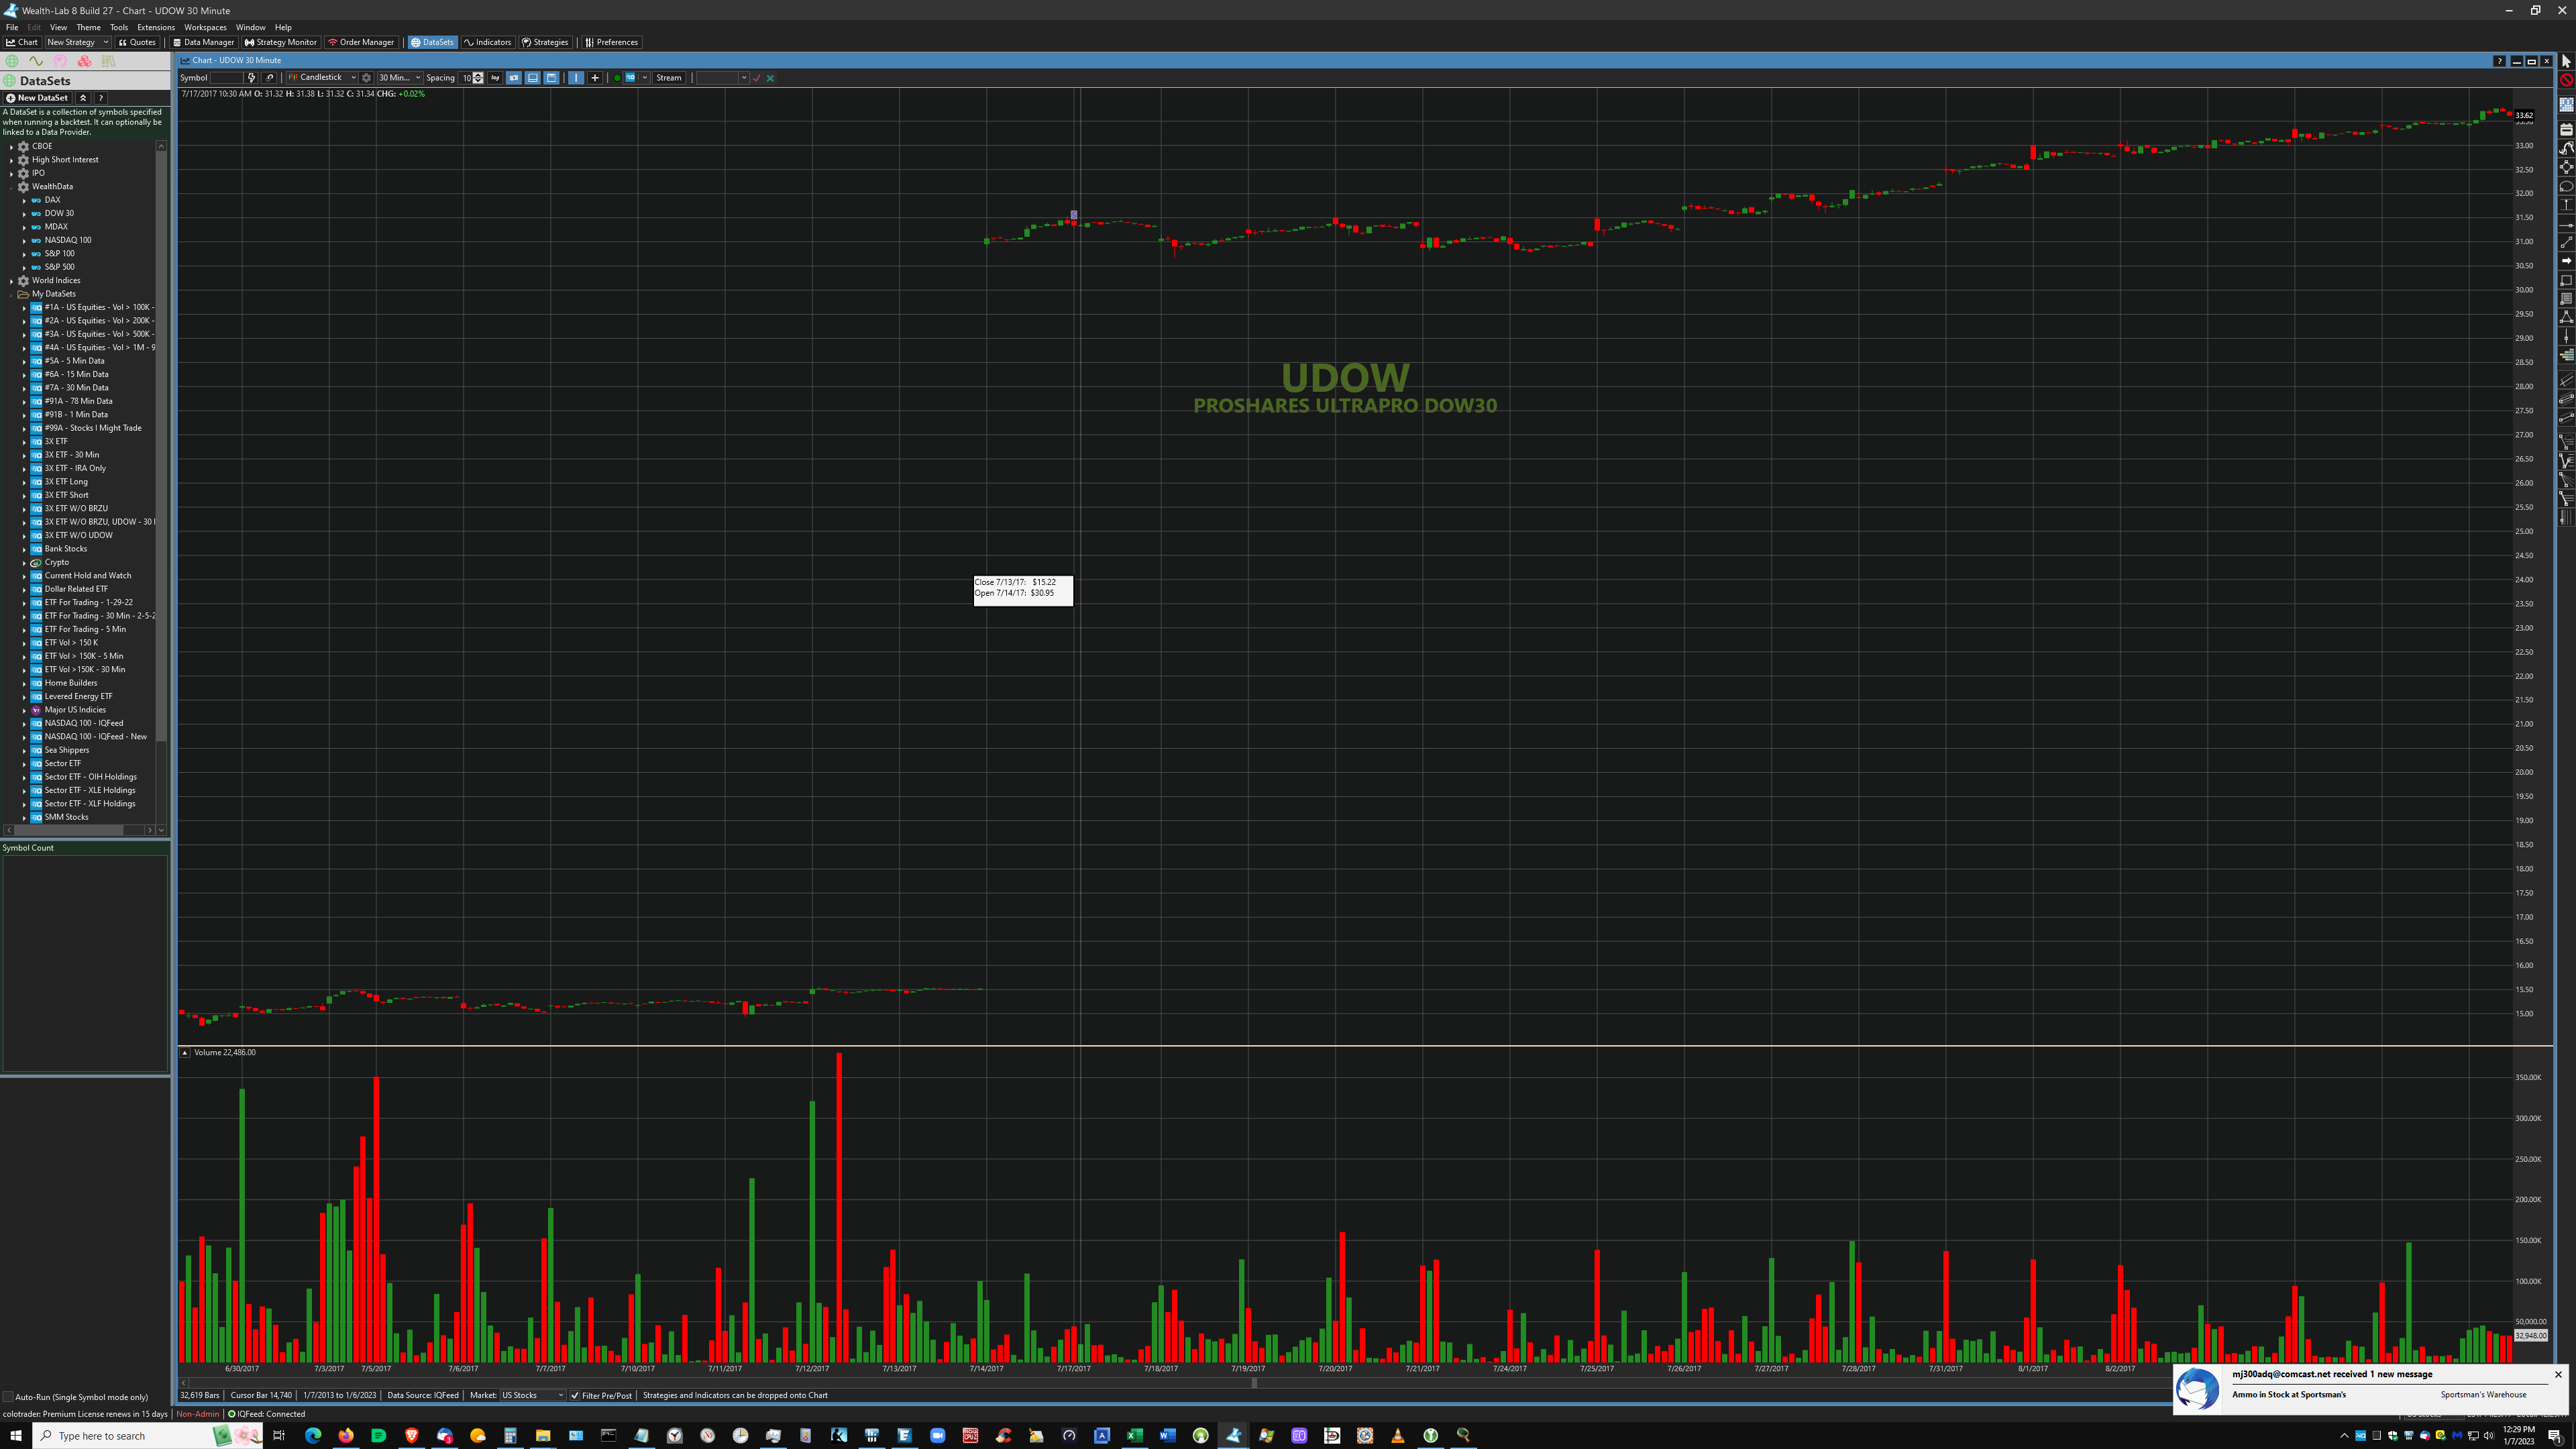2576x1449 pixels.
Task: Open the US Stocks market dropdown
Action: point(533,1395)
